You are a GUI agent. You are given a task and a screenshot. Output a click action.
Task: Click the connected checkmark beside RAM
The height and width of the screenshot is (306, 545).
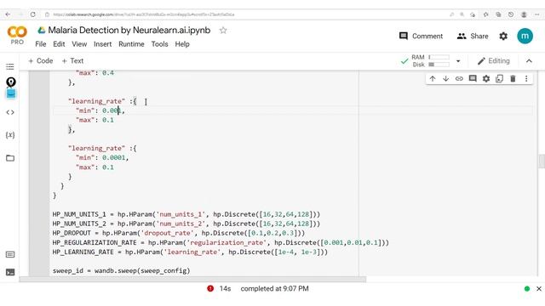coord(404,61)
